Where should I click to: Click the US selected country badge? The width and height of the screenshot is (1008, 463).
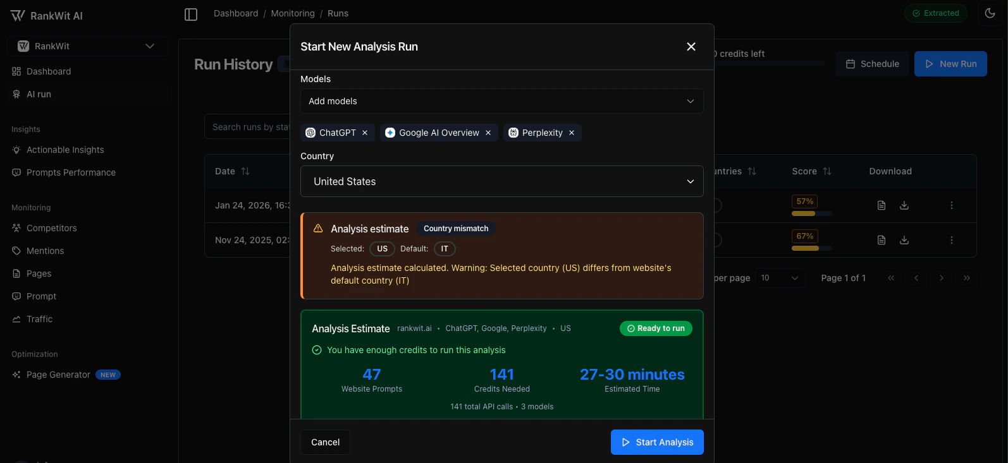coord(382,249)
